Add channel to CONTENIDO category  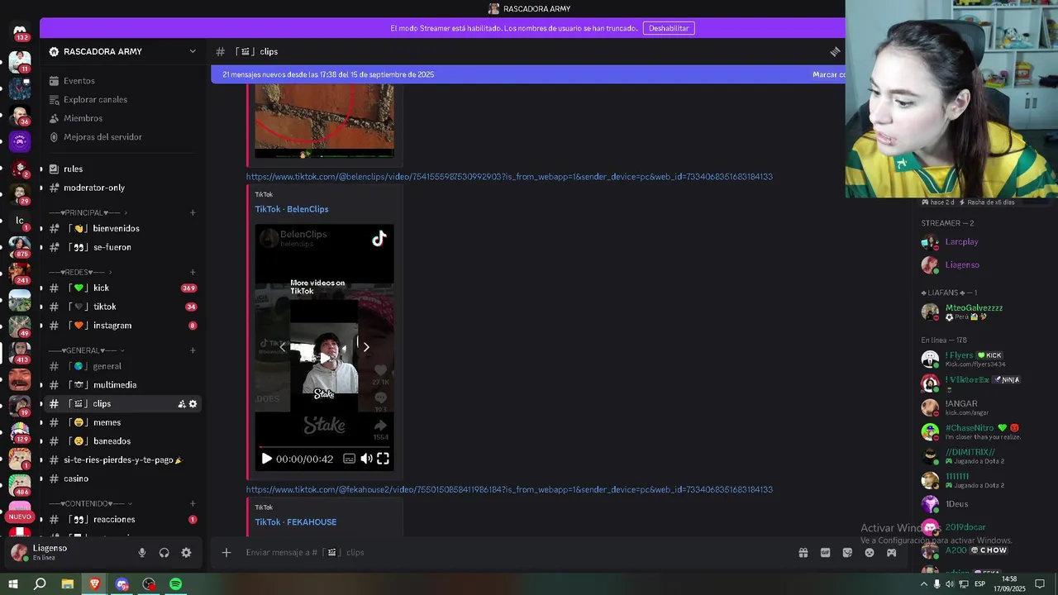coord(193,503)
